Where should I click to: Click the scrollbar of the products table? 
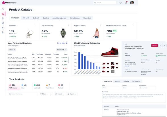click(x=68, y=60)
